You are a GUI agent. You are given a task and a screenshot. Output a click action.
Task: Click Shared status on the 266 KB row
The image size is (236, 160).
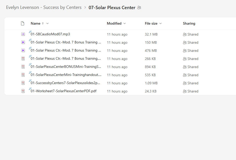(191, 59)
